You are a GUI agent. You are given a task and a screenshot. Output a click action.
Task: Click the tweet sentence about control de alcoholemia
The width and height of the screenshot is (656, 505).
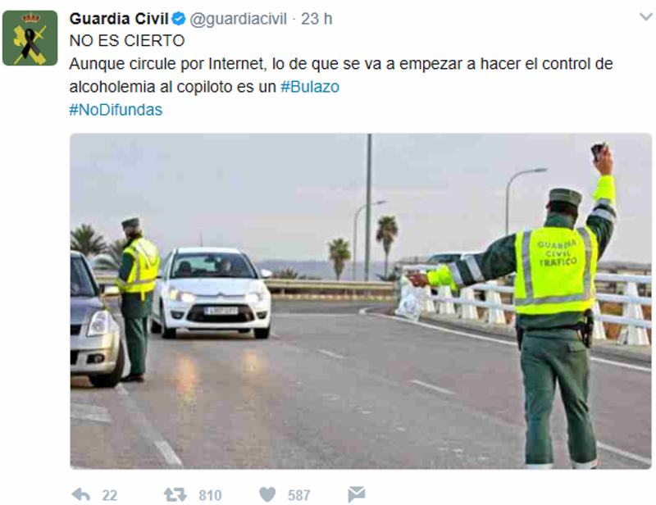pos(341,75)
